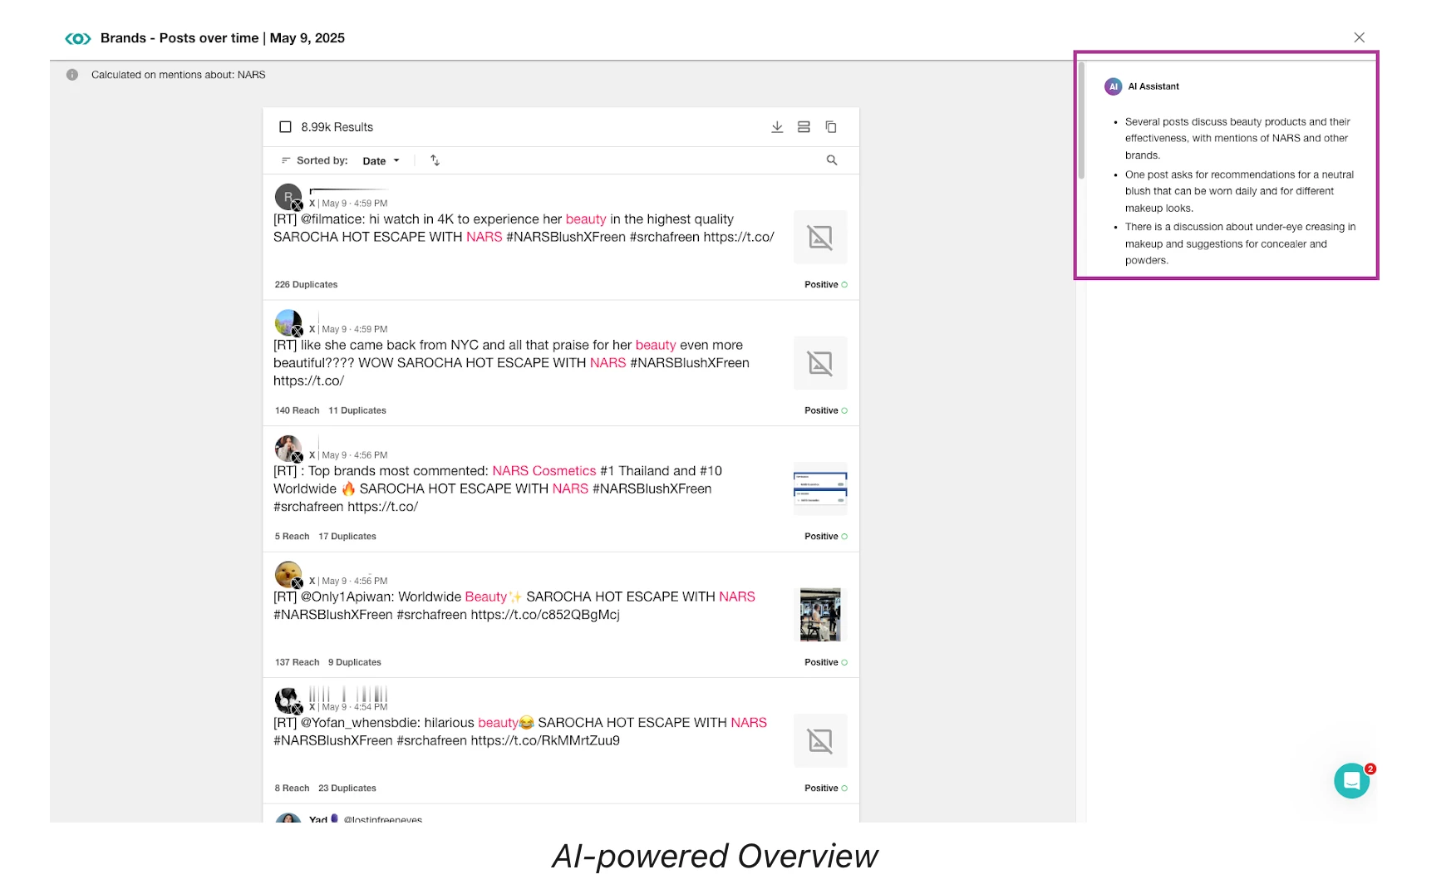Screen dimensions: 1456x894
Task: Open avatar of the @Yofan_whensbdie retweet author
Action: 288,700
